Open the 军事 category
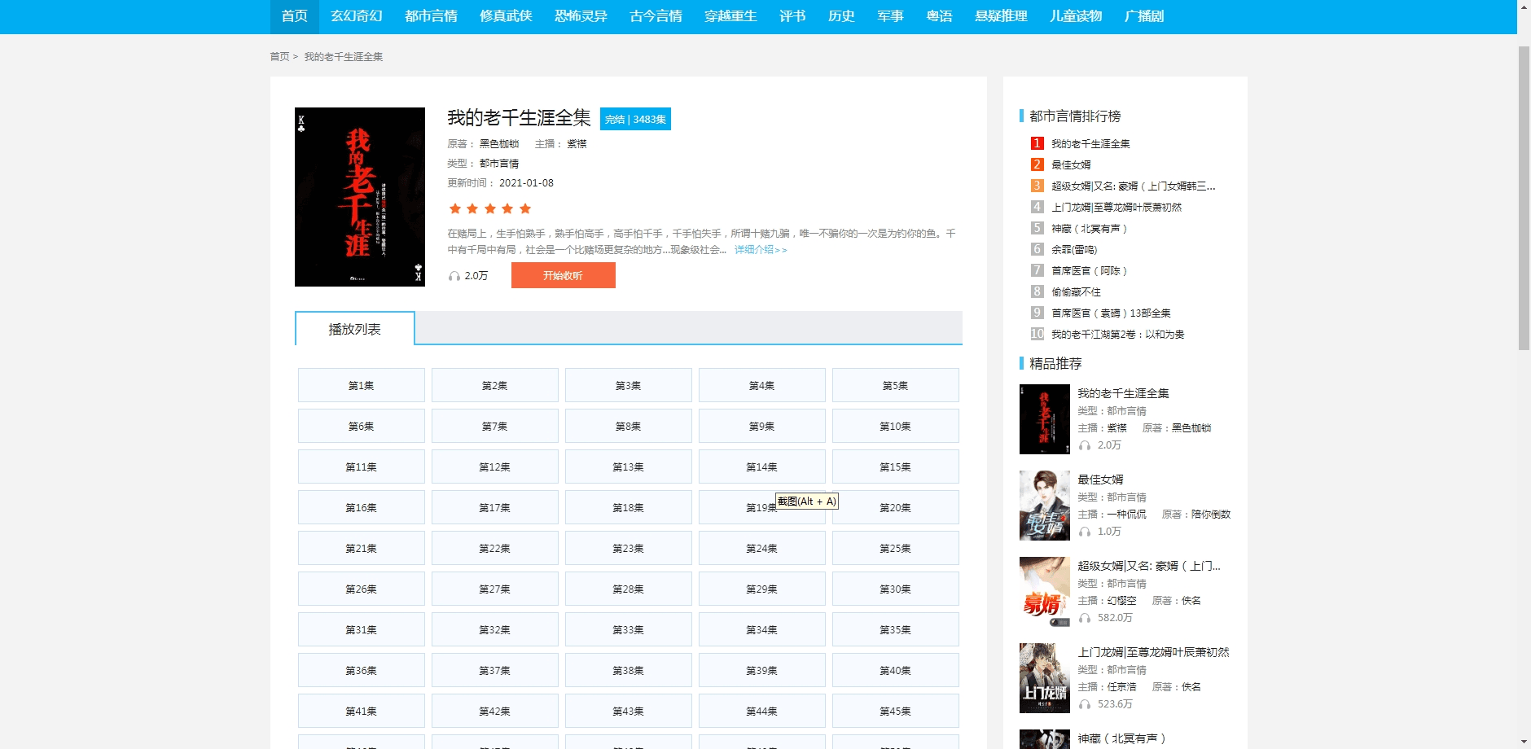 [890, 16]
